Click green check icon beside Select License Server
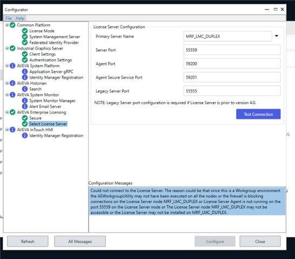This screenshot has width=295, height=259. tap(25, 124)
